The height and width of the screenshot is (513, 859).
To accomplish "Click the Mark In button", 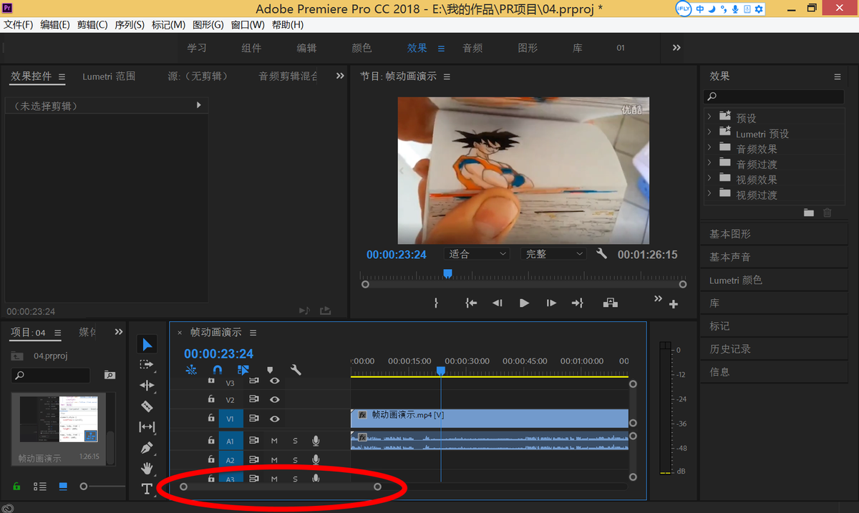I will click(x=436, y=303).
